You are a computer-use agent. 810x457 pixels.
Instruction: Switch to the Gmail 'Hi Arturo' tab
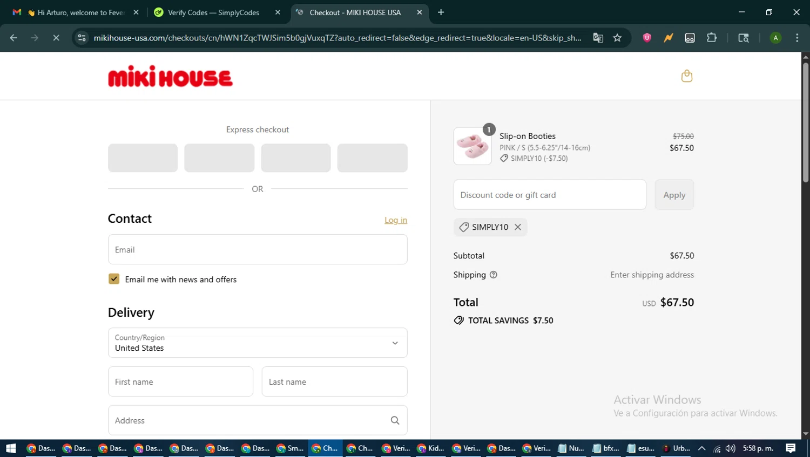click(76, 12)
